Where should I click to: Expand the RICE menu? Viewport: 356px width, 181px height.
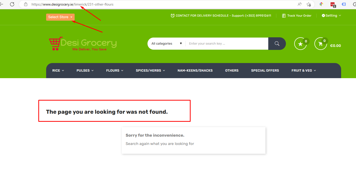point(58,71)
